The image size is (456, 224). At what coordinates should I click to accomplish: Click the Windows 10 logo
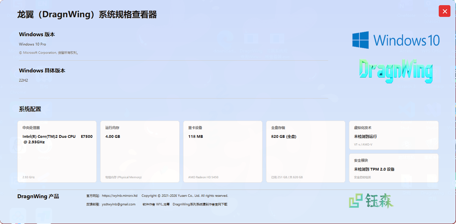(x=396, y=40)
